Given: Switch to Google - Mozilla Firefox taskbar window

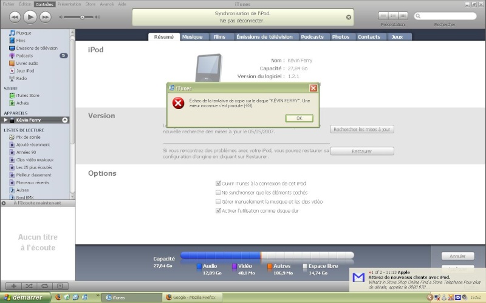Looking at the screenshot, I should pyautogui.click(x=194, y=298).
